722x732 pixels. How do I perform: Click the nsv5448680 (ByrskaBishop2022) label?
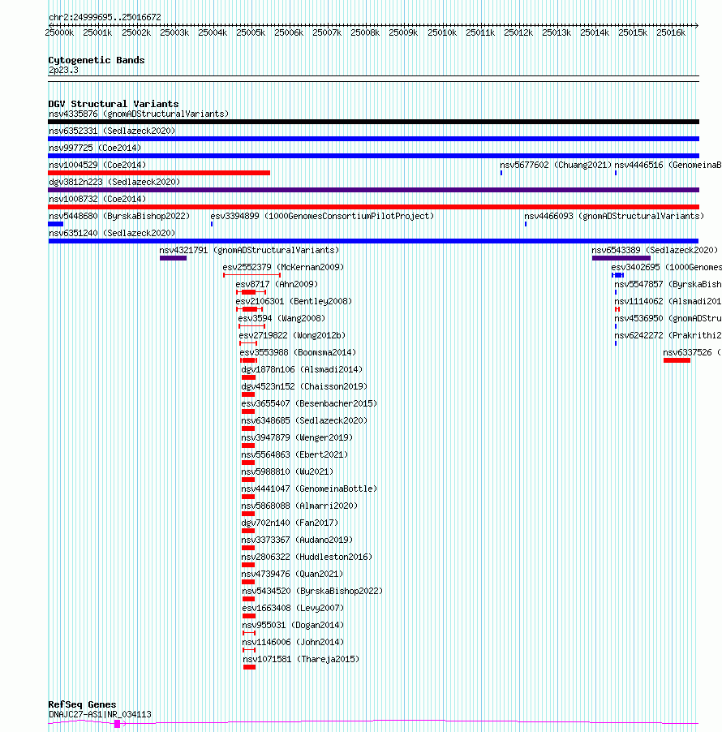[x=119, y=216]
